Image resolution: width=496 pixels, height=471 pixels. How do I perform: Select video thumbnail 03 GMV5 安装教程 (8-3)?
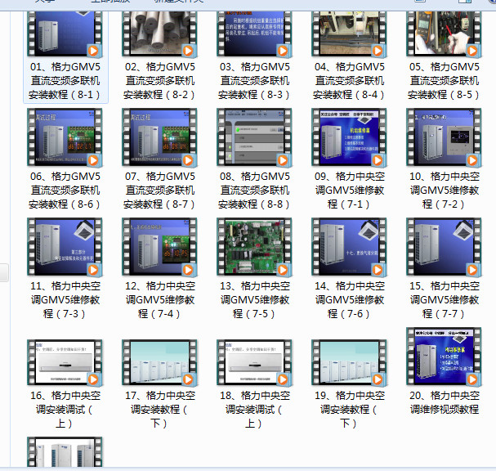254,34
